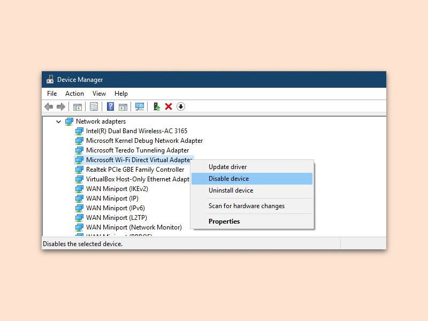Select Microsoft Wi-Fi Direct Virtual Adapter
The width and height of the screenshot is (428, 321).
click(x=139, y=160)
